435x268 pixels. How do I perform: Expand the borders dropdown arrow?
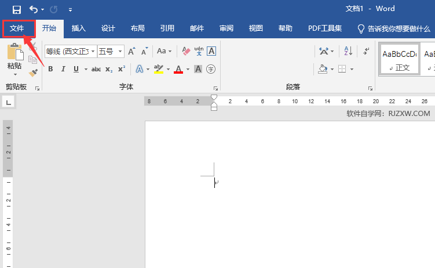pos(352,69)
